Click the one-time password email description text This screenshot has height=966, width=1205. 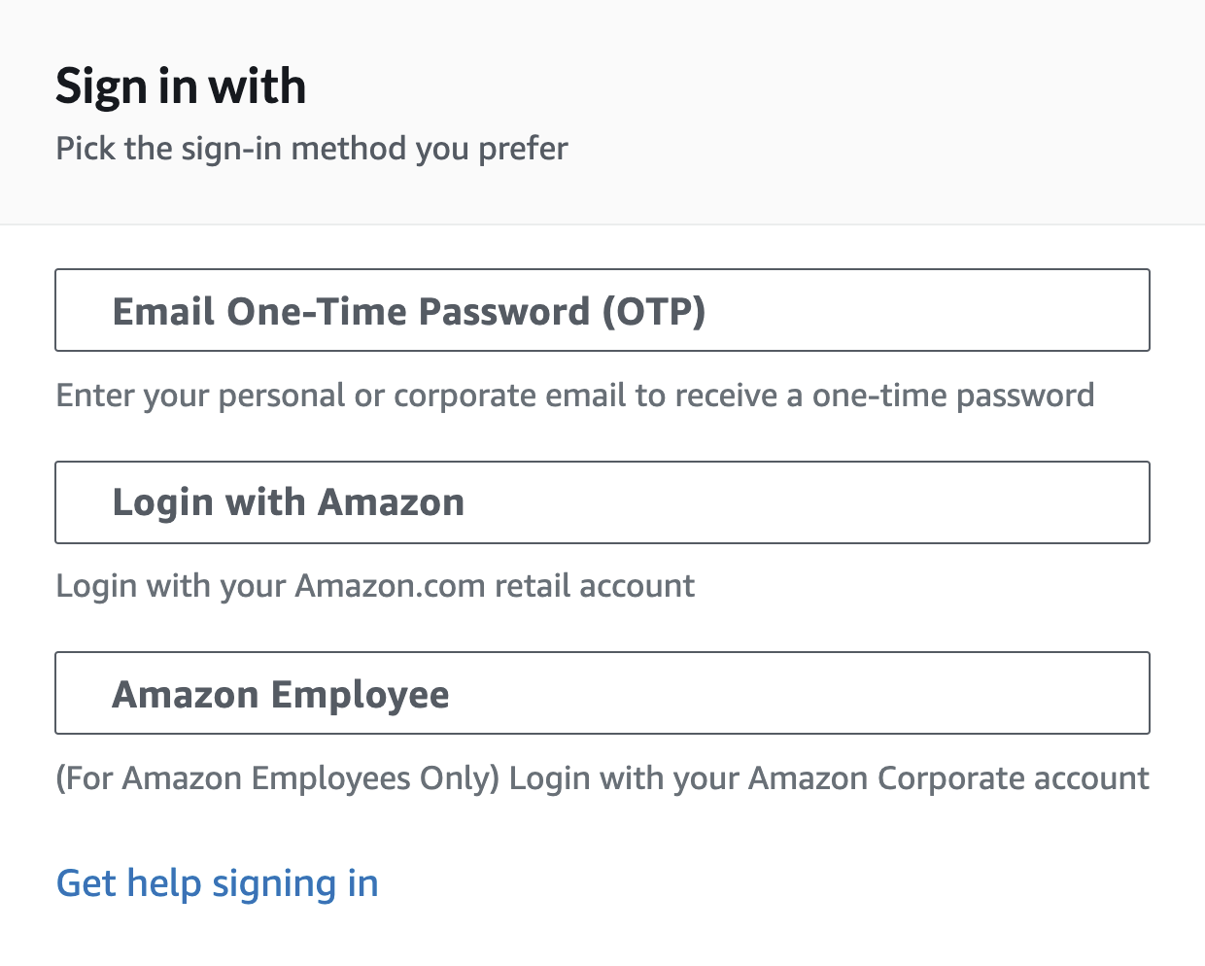click(575, 396)
